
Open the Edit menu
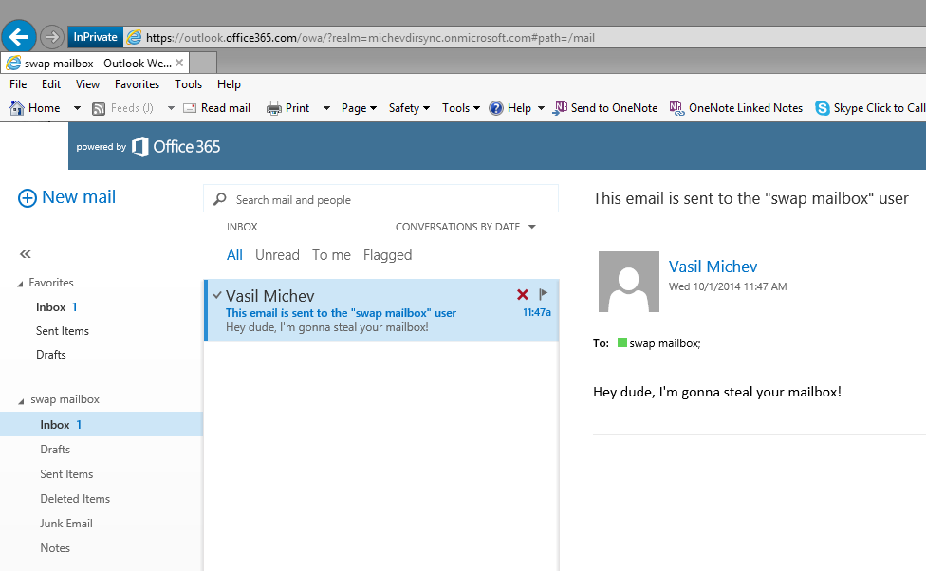pyautogui.click(x=51, y=84)
